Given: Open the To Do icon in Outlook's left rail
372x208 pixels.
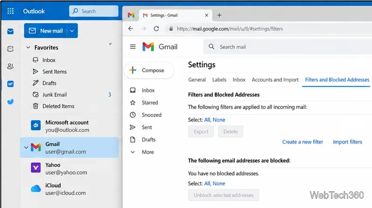Looking at the screenshot, I should click(10, 84).
